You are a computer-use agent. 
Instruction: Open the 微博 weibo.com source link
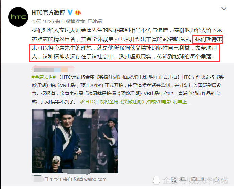tap(90, 179)
